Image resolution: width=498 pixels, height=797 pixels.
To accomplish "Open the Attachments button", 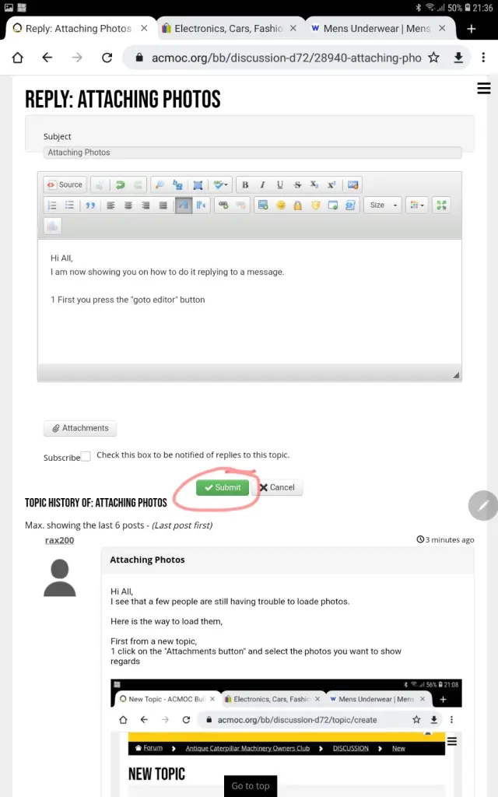I will [x=80, y=428].
